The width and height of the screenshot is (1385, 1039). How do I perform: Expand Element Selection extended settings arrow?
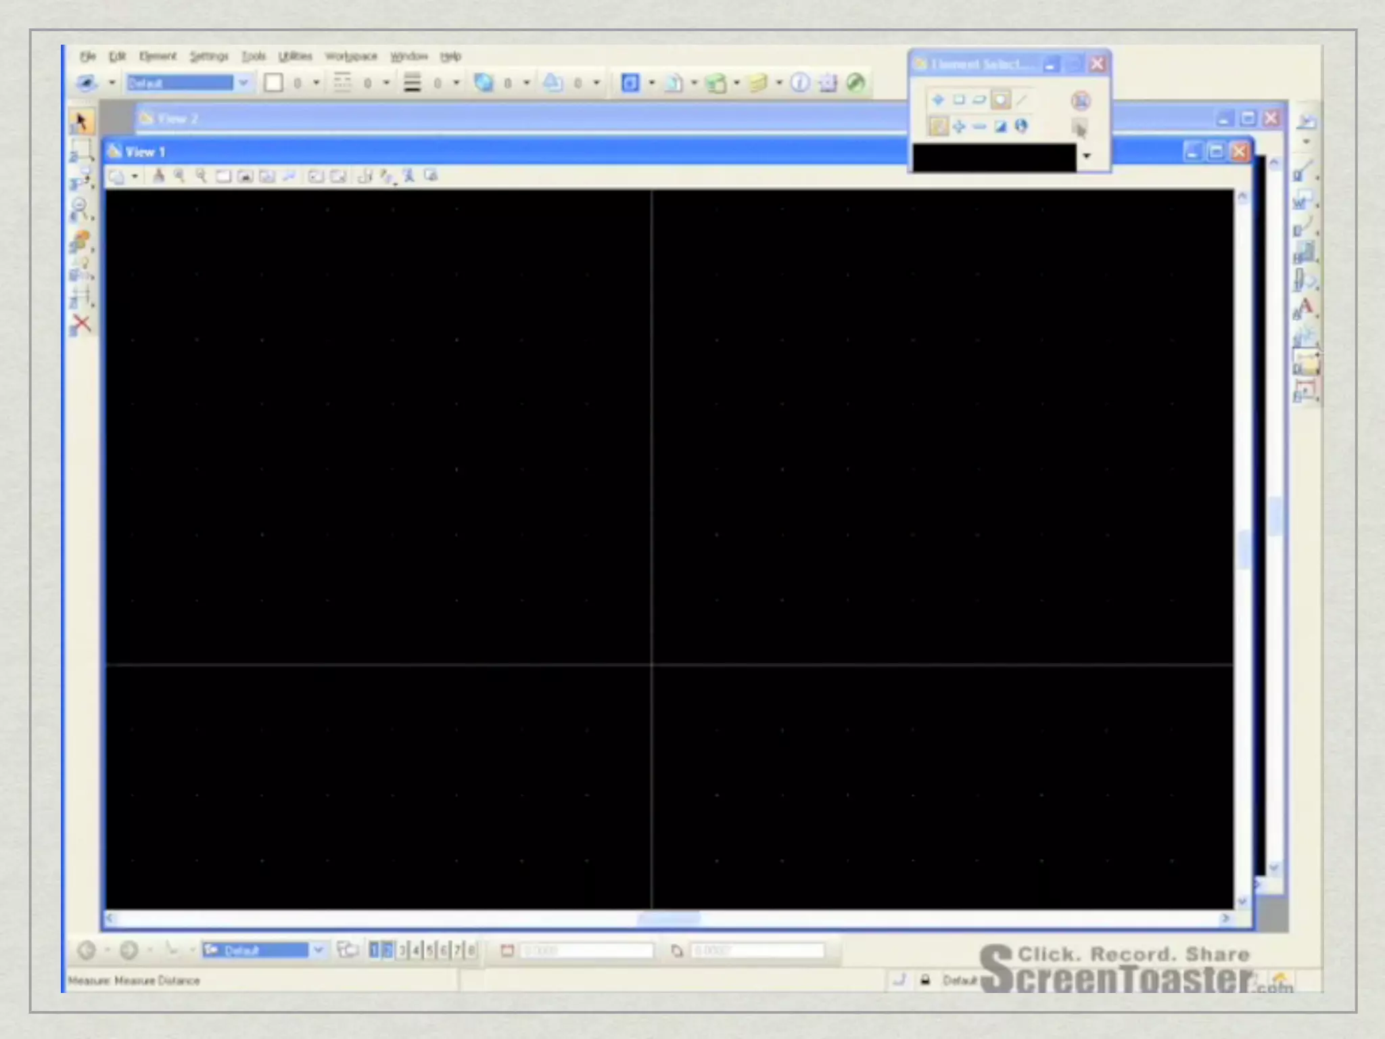pos(1087,156)
